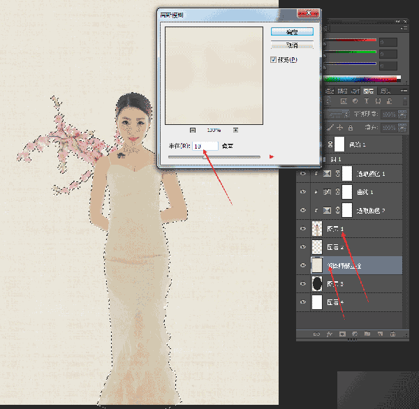This screenshot has width=419, height=409.
Task: Switch to the 图层 layers tab
Action: [x=369, y=91]
